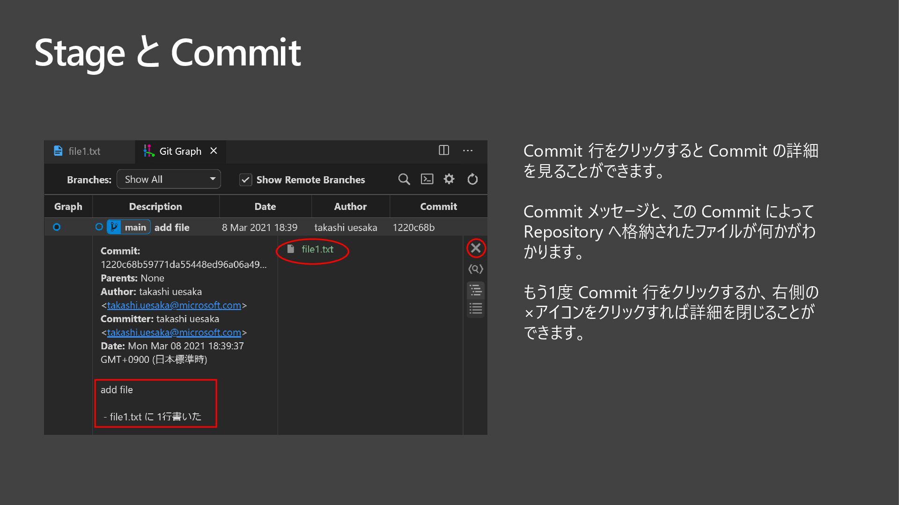This screenshot has width=899, height=505.
Task: Click the Git Graph search (find) icon
Action: coord(404,179)
